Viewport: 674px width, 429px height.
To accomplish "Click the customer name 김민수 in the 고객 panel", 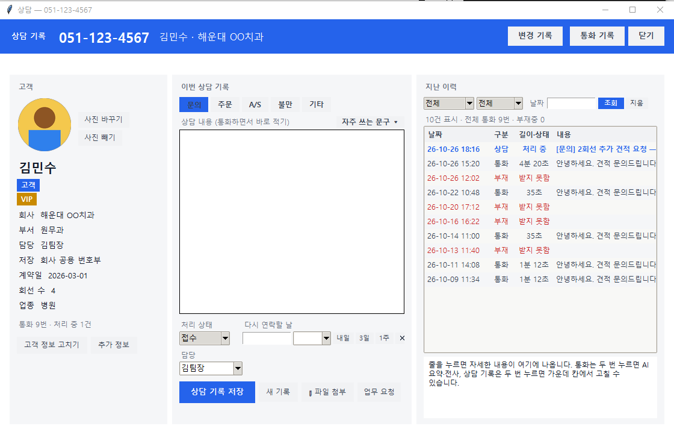I will [x=37, y=168].
